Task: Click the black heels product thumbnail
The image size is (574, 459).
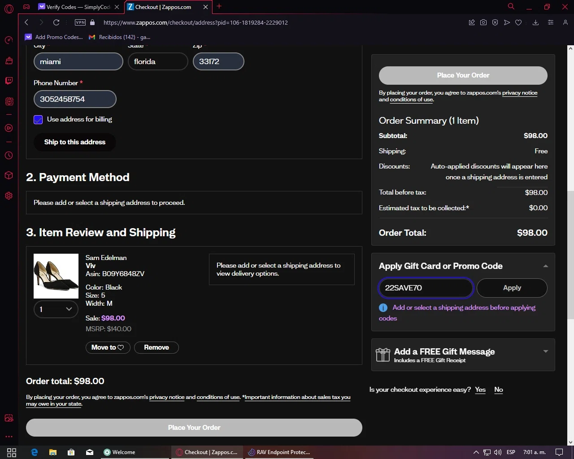Action: [x=56, y=276]
